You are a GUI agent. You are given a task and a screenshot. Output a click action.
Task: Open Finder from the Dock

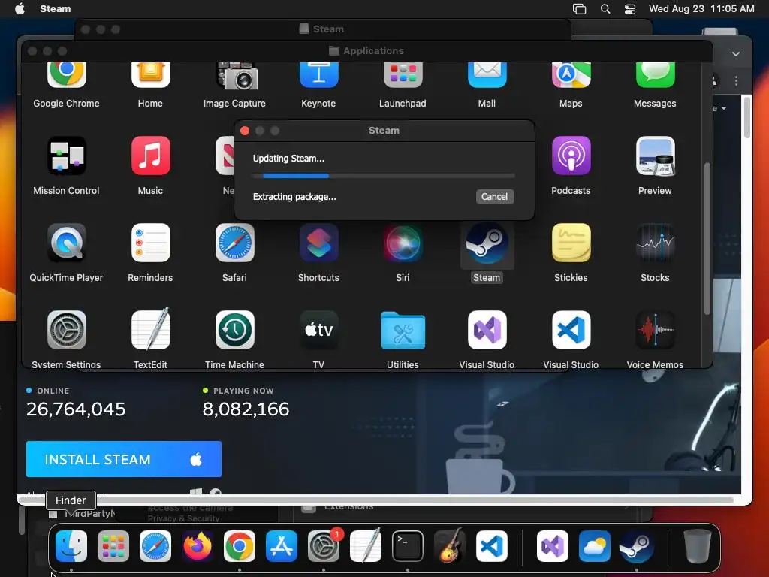(71, 546)
